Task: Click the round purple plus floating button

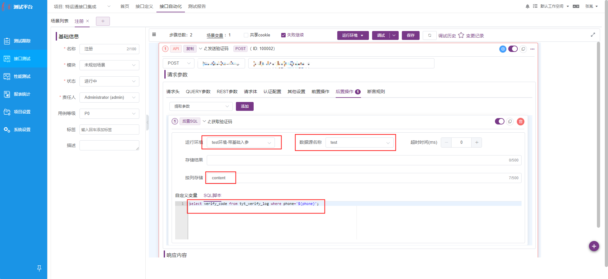Action: point(594,246)
